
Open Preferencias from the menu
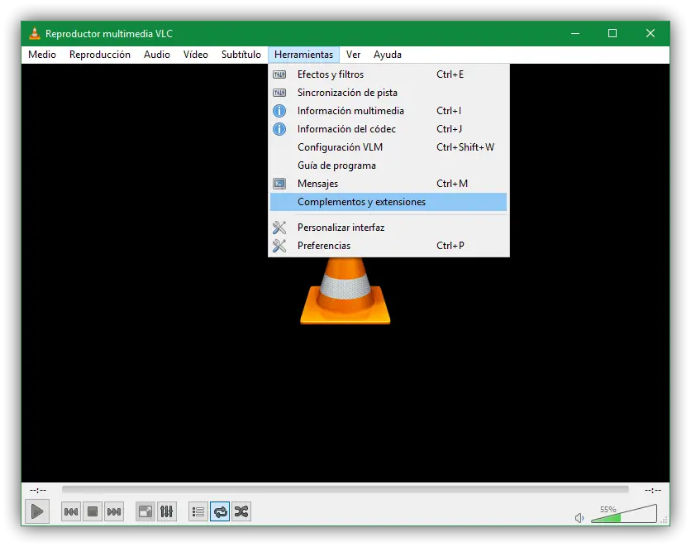pos(388,245)
